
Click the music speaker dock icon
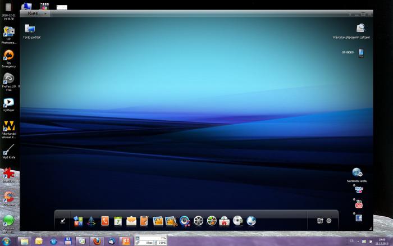[x=185, y=221]
